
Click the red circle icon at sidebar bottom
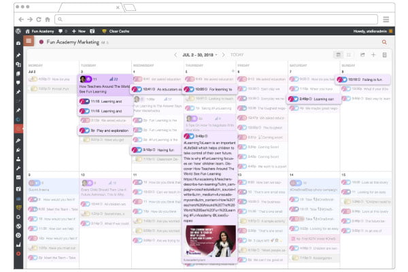click(x=18, y=254)
